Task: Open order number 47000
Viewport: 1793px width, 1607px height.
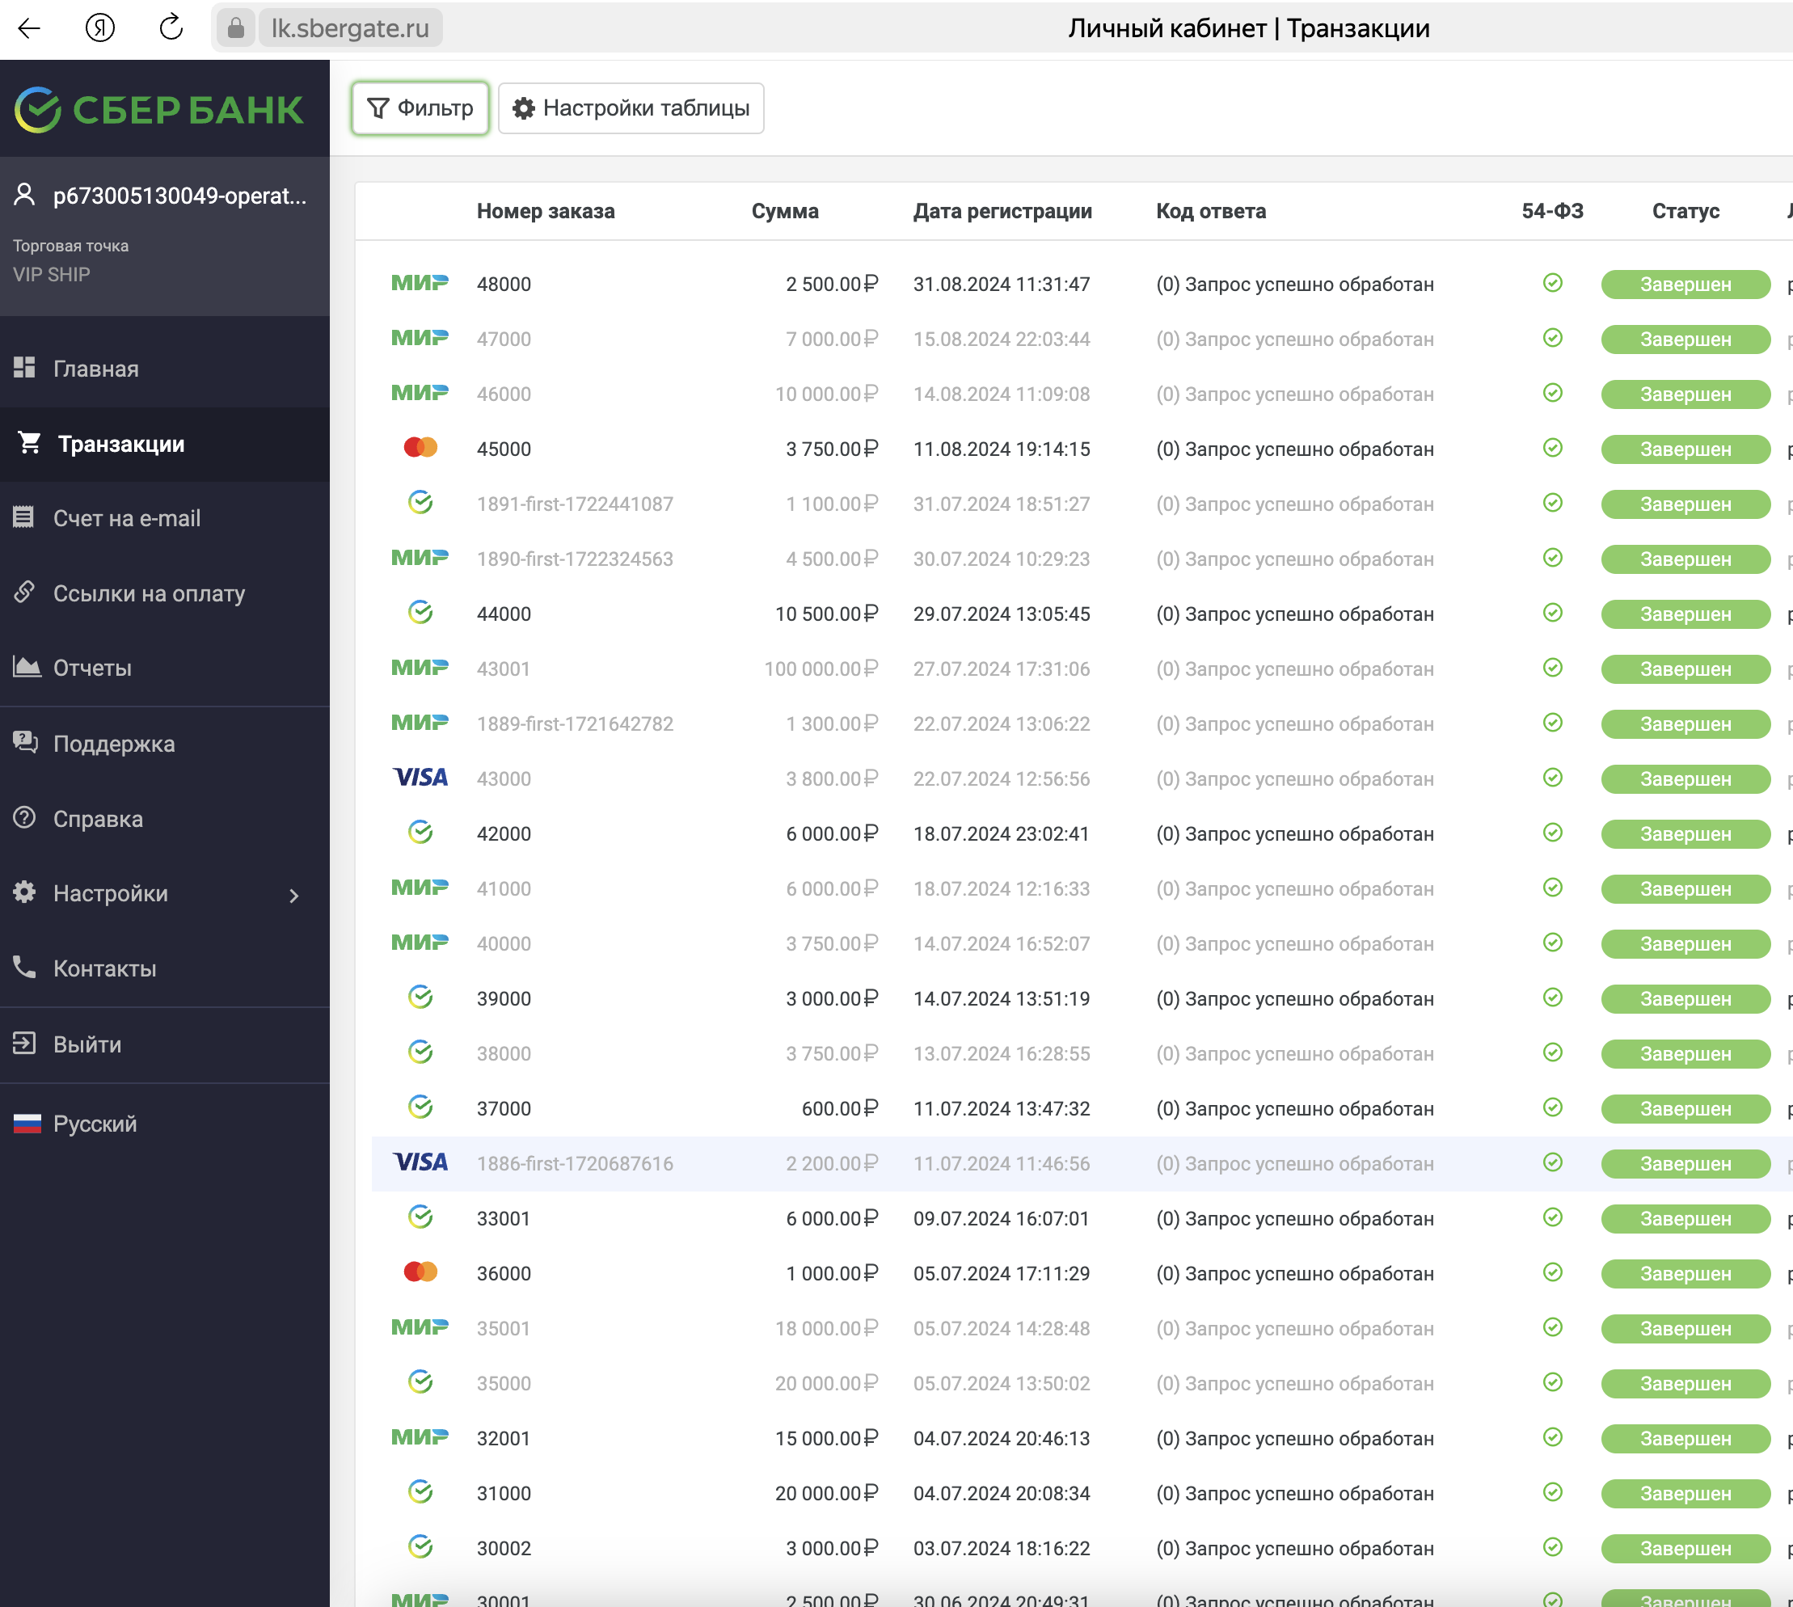Action: pos(504,339)
